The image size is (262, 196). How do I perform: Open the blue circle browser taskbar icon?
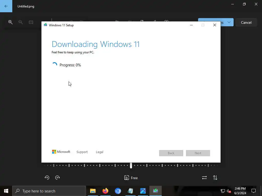point(118,191)
